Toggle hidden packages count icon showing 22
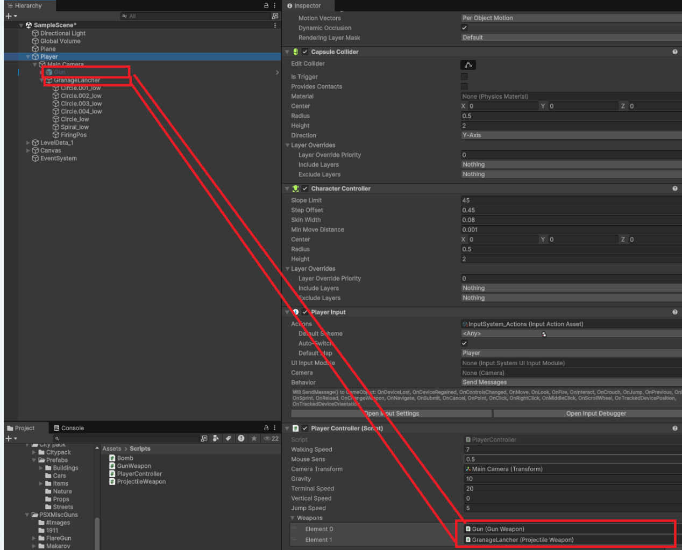Viewport: 682px width, 550px height. point(271,438)
